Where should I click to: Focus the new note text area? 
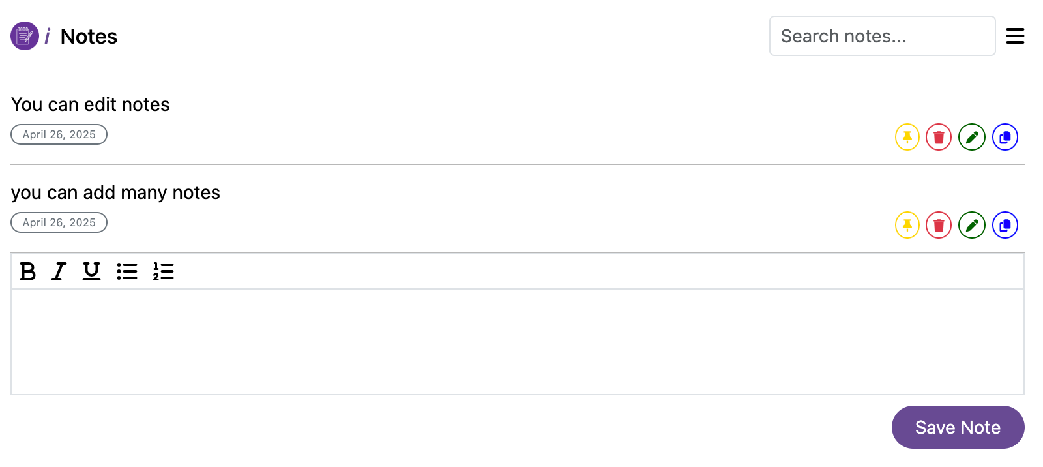(x=517, y=341)
